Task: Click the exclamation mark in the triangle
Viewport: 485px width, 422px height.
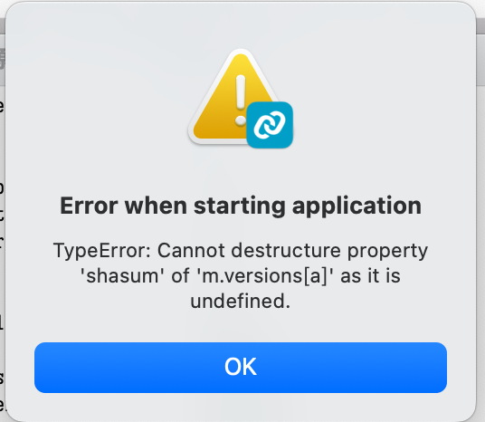Action: click(241, 99)
